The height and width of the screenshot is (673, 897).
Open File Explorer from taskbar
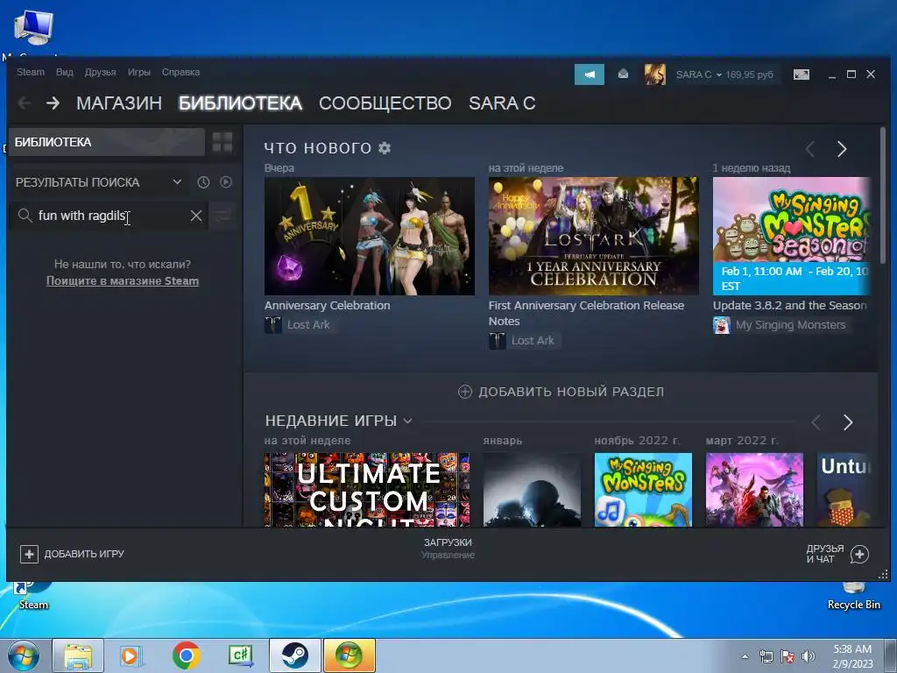click(x=78, y=655)
